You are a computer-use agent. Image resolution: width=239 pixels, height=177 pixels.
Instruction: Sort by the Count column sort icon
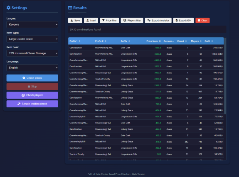[x=186, y=41]
